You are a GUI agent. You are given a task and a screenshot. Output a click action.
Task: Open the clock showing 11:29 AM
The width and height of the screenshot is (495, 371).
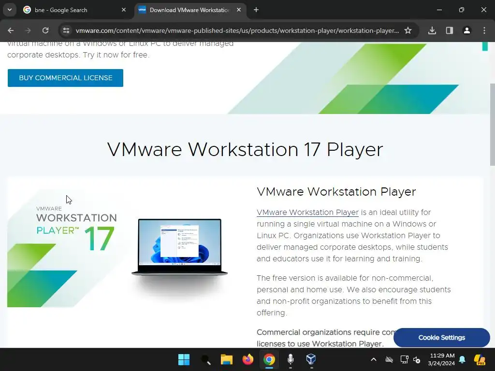(441, 359)
